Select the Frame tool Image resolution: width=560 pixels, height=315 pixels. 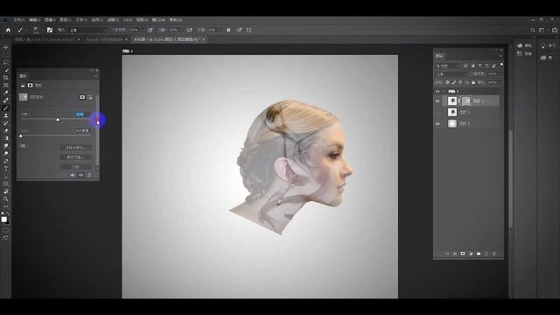pos(6,86)
